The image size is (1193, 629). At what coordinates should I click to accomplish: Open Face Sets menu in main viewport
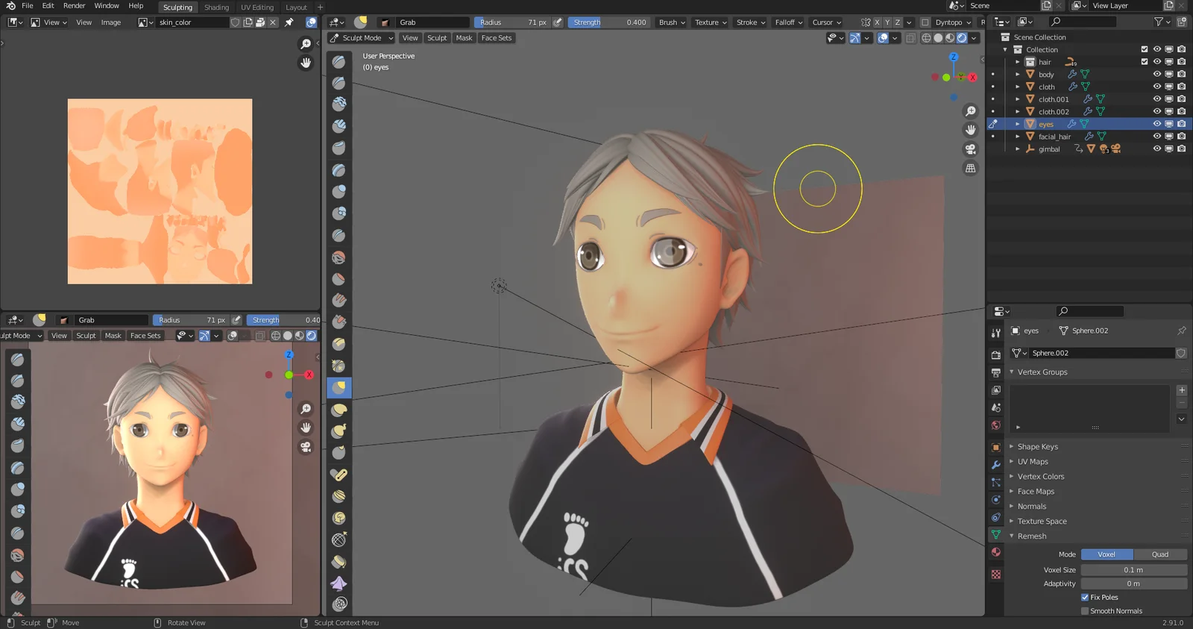[497, 38]
